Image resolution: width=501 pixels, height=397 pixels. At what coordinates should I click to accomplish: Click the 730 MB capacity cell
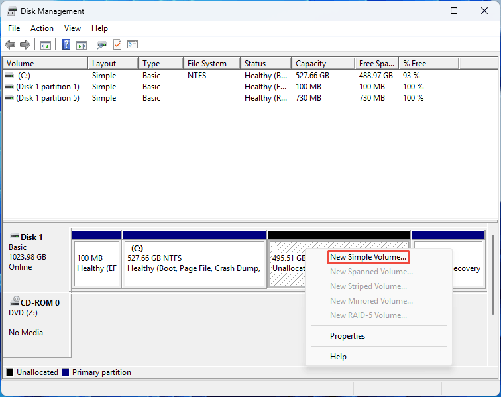point(308,98)
